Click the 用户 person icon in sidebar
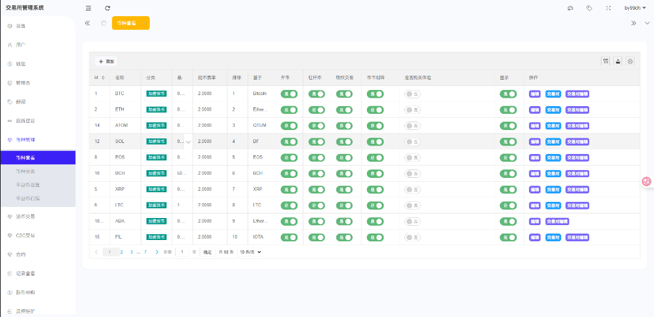654x317 pixels. 10,45
